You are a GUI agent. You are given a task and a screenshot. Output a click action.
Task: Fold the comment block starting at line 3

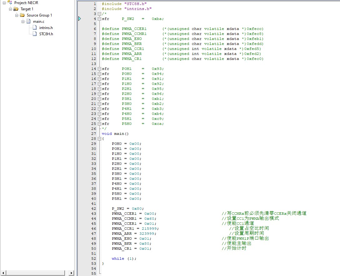pyautogui.click(x=99, y=14)
